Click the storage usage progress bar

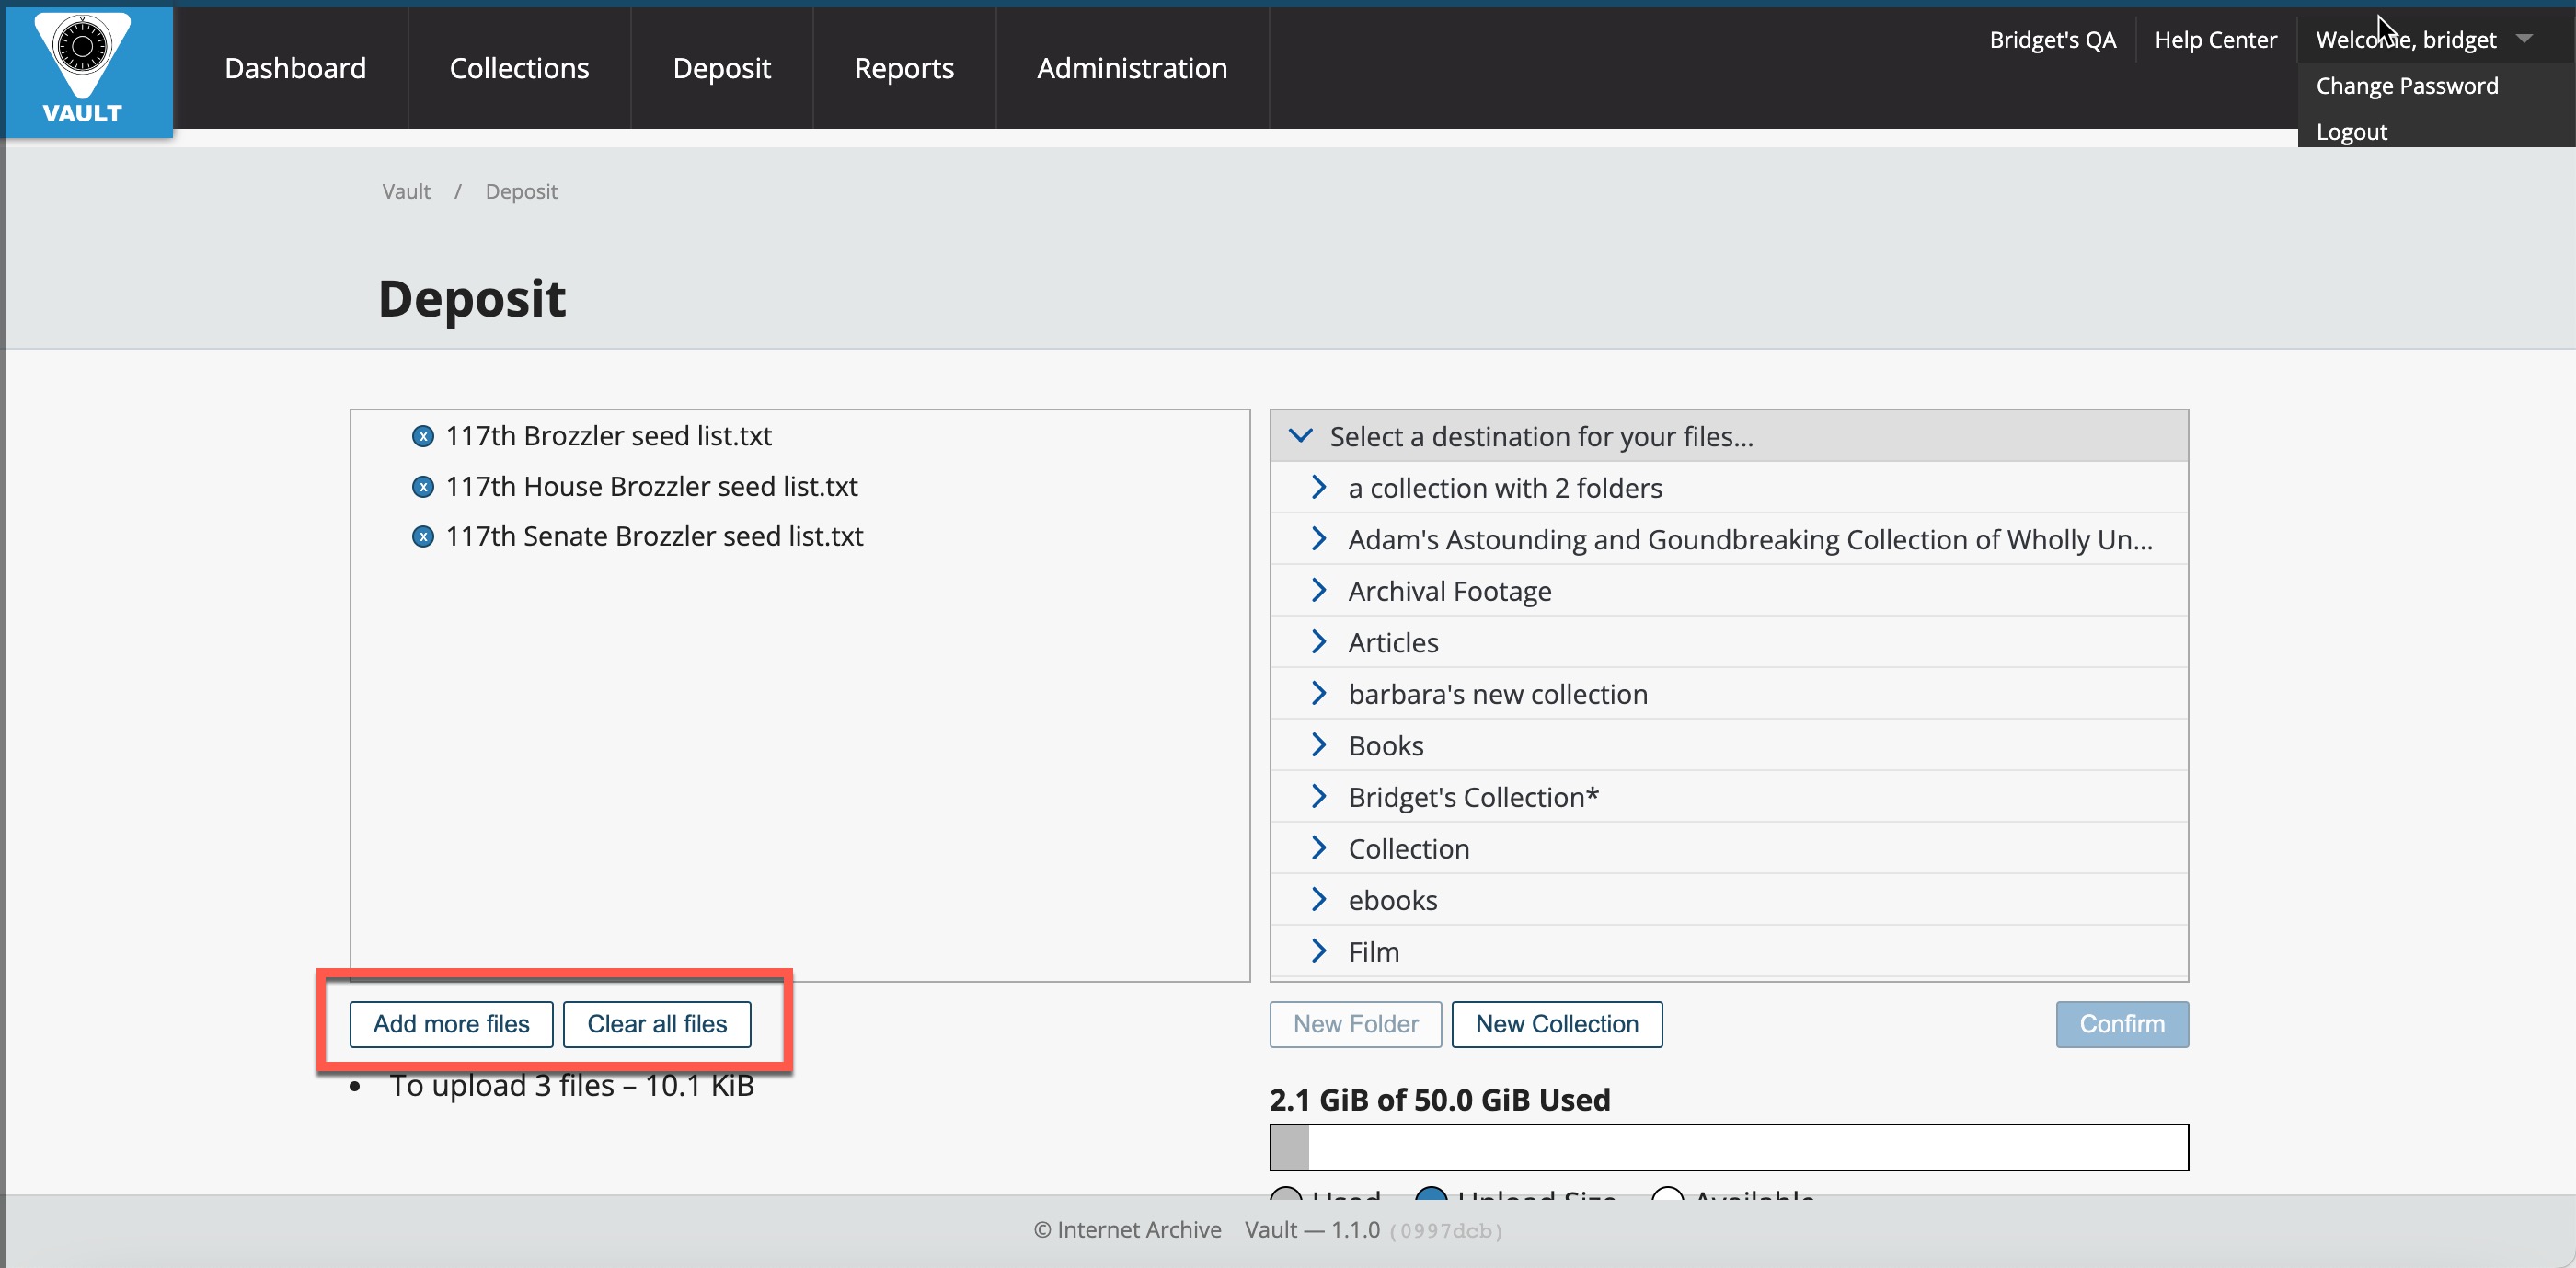(x=1728, y=1147)
